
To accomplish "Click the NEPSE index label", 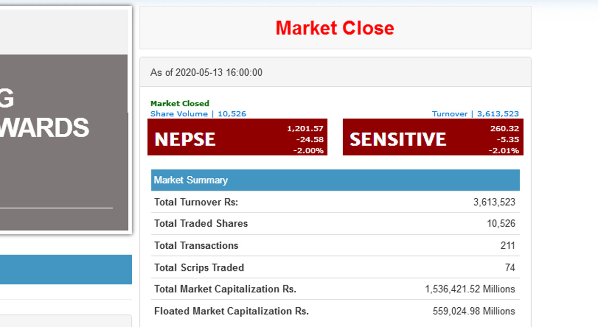I will [185, 139].
